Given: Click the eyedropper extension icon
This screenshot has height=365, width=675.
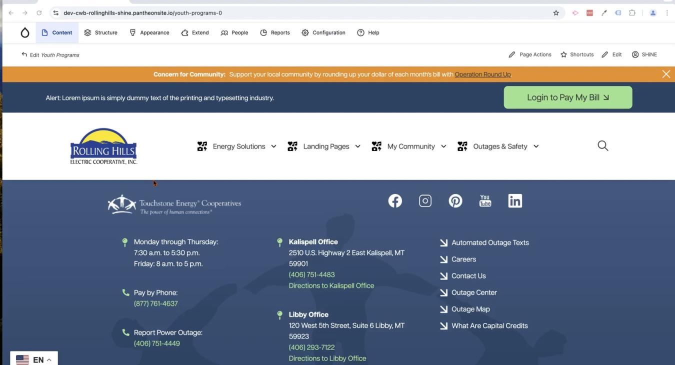Looking at the screenshot, I should click(x=604, y=13).
